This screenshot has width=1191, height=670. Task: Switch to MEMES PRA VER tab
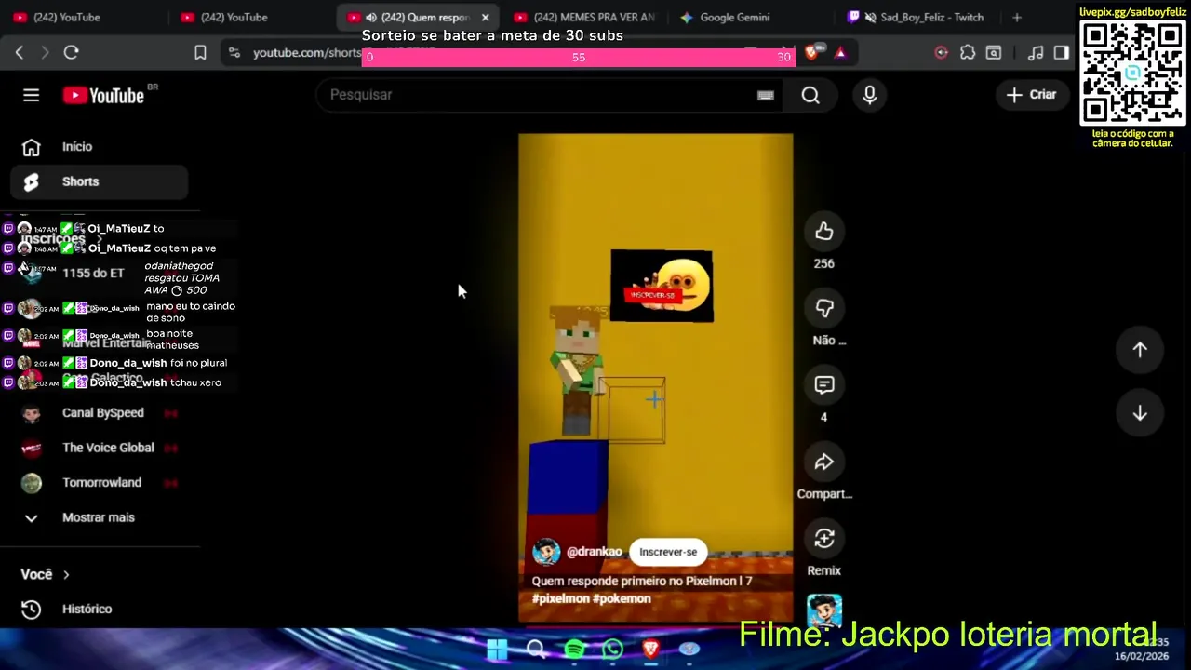(x=584, y=17)
